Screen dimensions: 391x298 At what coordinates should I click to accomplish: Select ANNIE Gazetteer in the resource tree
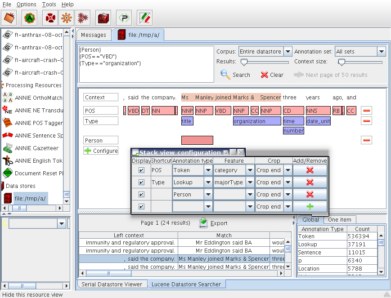point(36,148)
